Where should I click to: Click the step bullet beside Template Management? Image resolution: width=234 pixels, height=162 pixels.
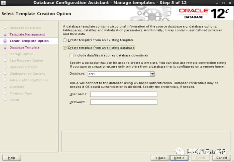[5, 35]
